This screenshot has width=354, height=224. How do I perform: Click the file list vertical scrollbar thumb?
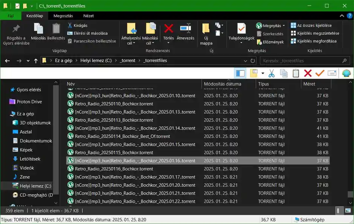350,194
